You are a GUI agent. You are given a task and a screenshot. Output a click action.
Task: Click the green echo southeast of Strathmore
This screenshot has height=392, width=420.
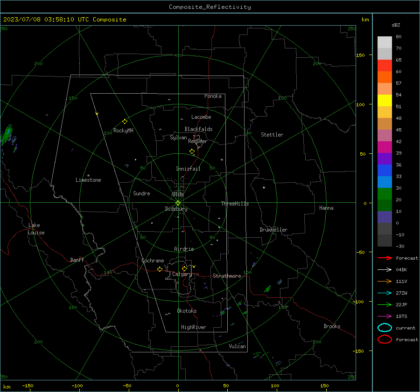pyautogui.click(x=267, y=289)
